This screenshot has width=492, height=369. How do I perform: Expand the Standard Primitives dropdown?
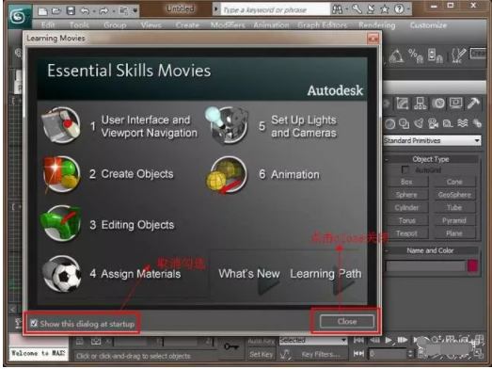click(x=433, y=140)
